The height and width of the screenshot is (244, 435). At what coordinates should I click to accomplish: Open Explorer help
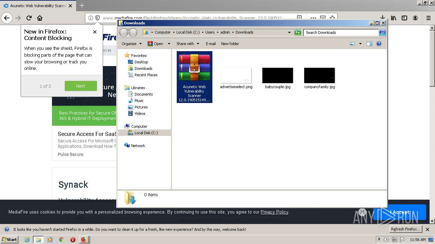coord(379,44)
